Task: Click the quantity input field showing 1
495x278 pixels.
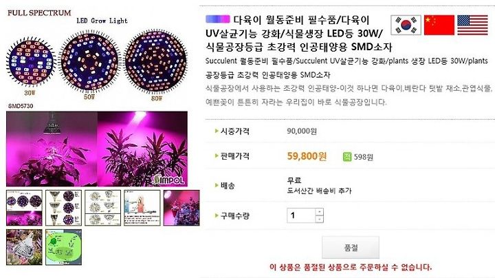Action: point(301,215)
